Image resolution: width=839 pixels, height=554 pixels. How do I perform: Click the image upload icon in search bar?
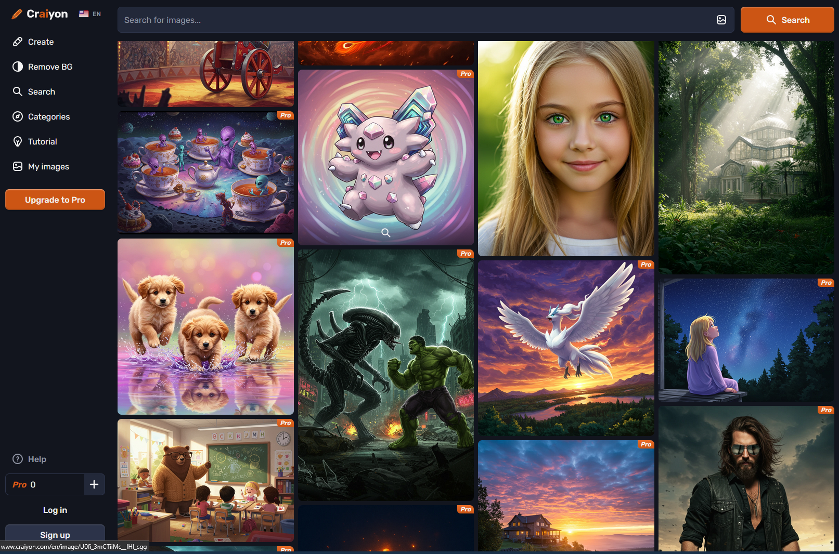(x=721, y=20)
